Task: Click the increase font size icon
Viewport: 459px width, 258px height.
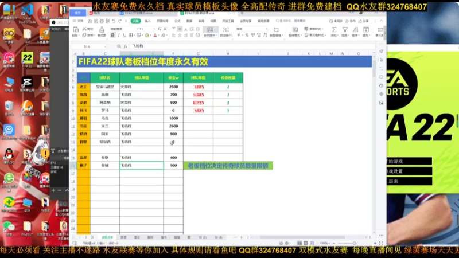Action: click(x=160, y=29)
